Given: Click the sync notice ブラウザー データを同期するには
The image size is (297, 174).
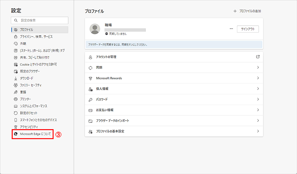Looking at the screenshot, I should tap(174, 44).
